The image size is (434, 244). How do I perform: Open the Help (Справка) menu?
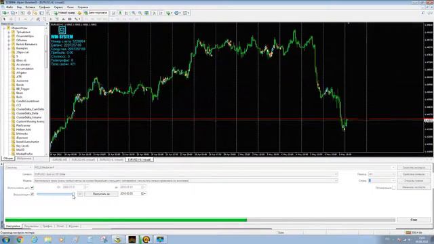tap(83, 7)
